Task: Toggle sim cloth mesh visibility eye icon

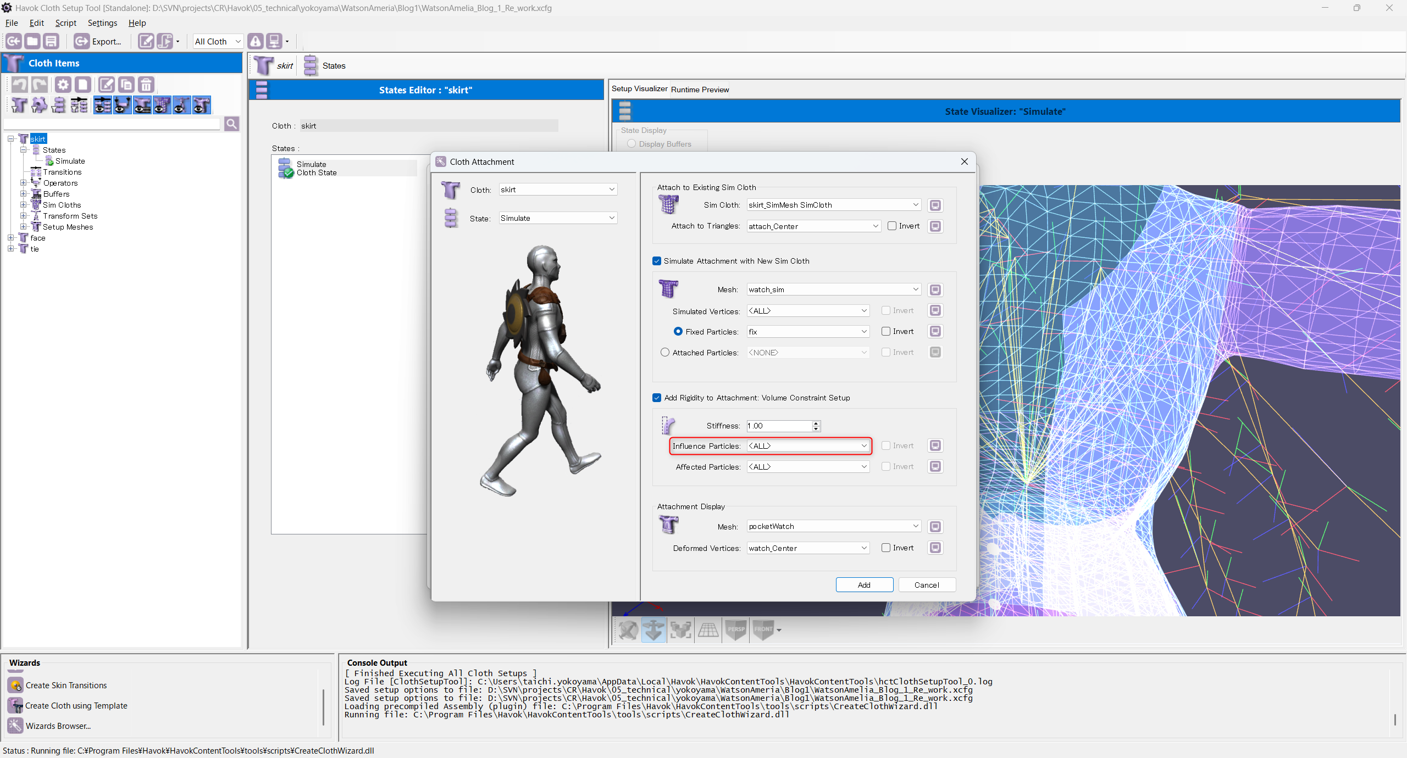Action: pyautogui.click(x=162, y=105)
